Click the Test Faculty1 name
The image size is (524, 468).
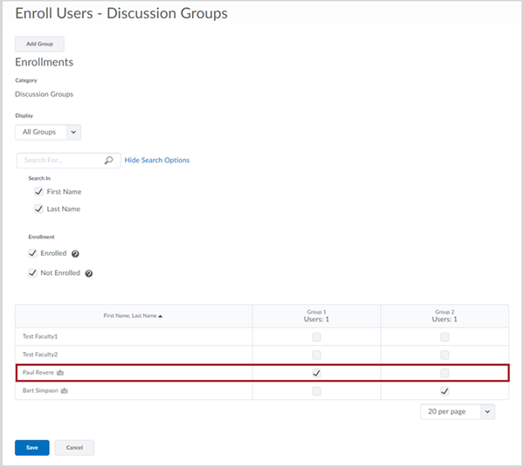40,336
